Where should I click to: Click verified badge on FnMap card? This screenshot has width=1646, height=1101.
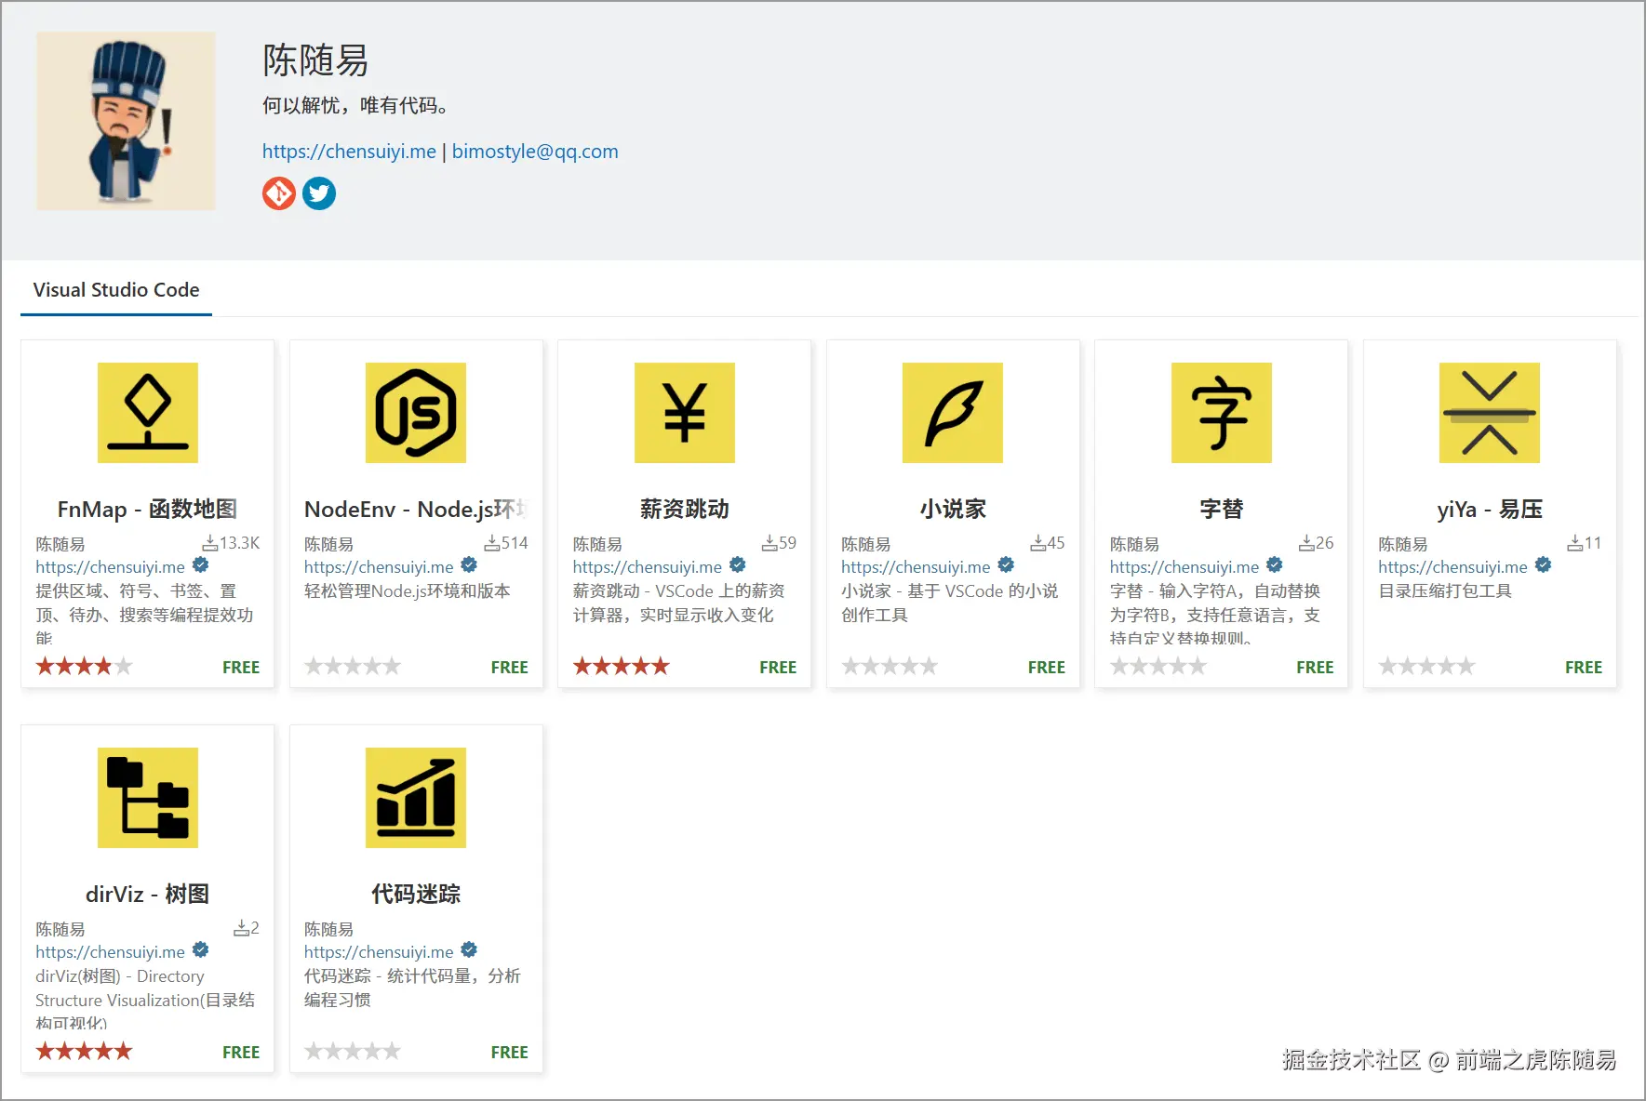200,565
